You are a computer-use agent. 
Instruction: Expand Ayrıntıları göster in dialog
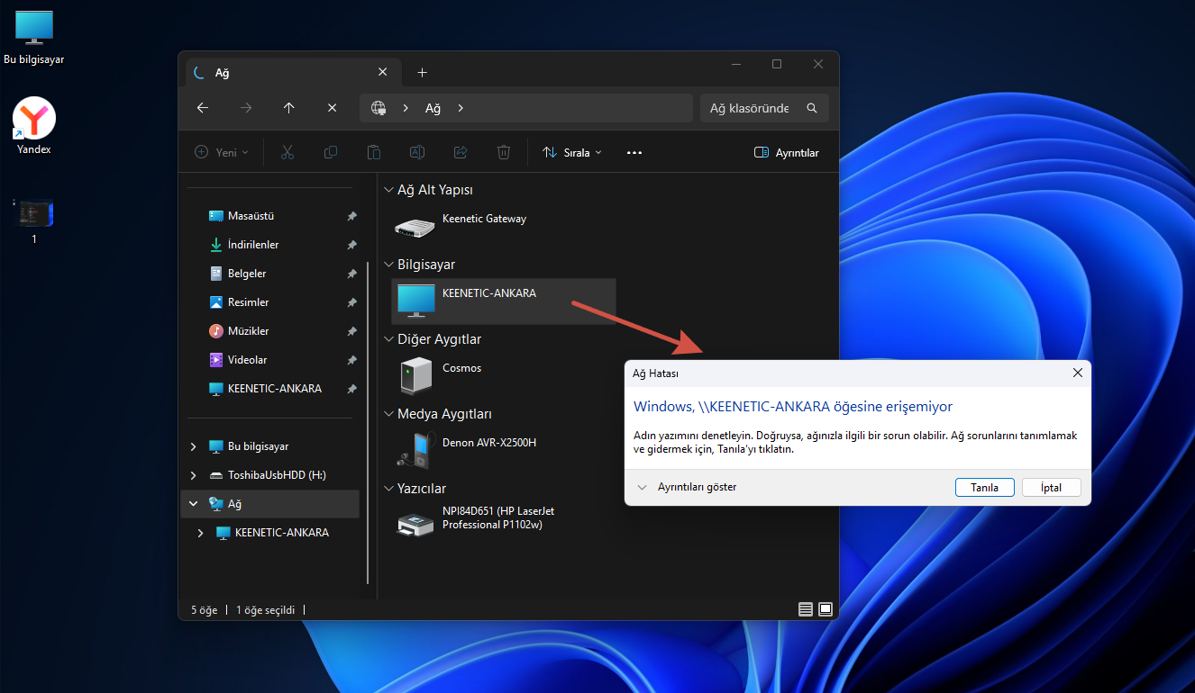687,487
